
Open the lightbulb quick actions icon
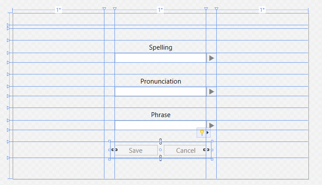click(x=202, y=133)
